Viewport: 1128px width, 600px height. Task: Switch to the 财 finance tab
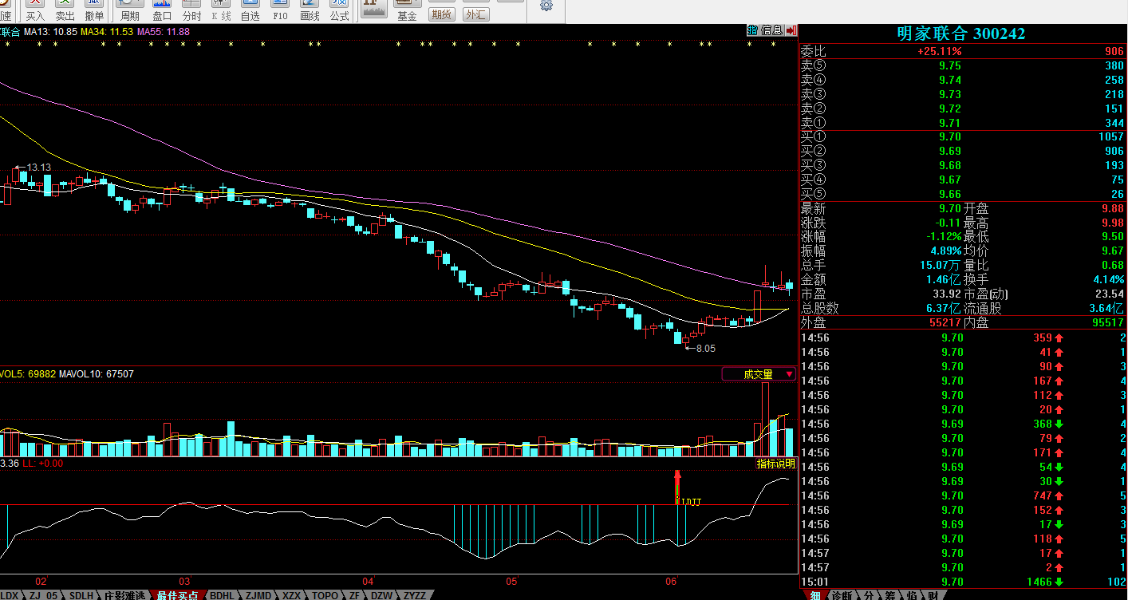pos(933,595)
